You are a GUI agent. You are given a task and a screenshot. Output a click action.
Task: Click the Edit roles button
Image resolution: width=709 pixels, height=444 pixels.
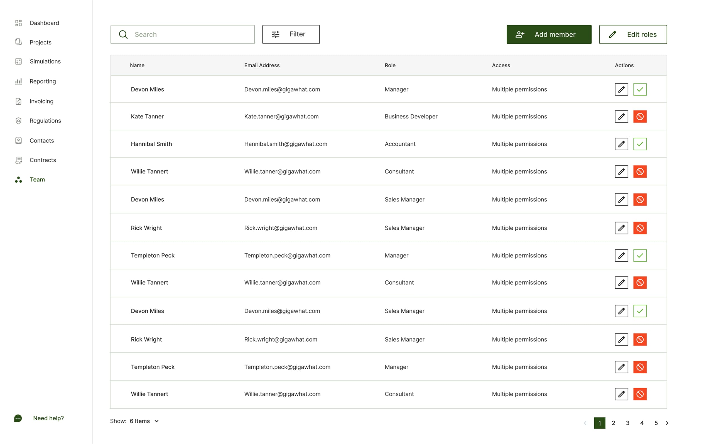coord(633,34)
